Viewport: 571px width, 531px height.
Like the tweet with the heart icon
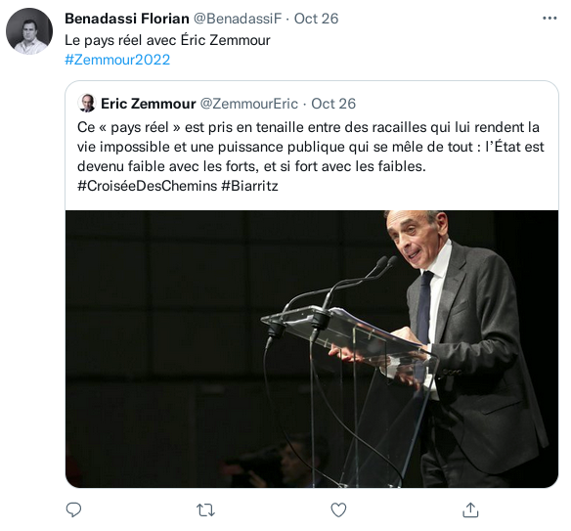click(x=338, y=509)
